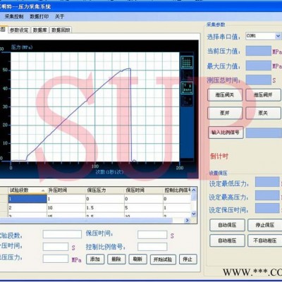The height and width of the screenshot is (282, 282).
Task: Click the 泄压阀关 button
Action: tap(225, 95)
